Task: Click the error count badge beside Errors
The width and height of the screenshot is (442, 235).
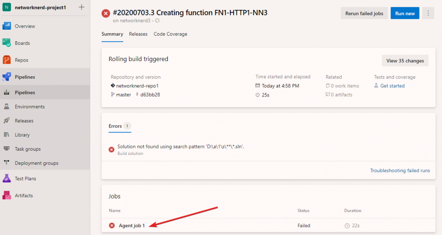Action: point(127,126)
